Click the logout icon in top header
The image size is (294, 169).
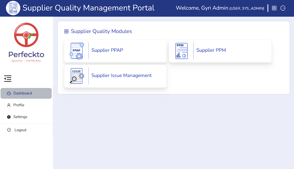pyautogui.click(x=283, y=8)
